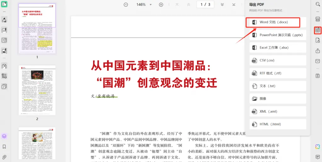Open the UPDF AI assistant
This screenshot has width=322, height=162.
pos(318,147)
